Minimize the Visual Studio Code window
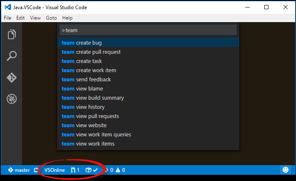The image size is (296, 181). (248, 7)
